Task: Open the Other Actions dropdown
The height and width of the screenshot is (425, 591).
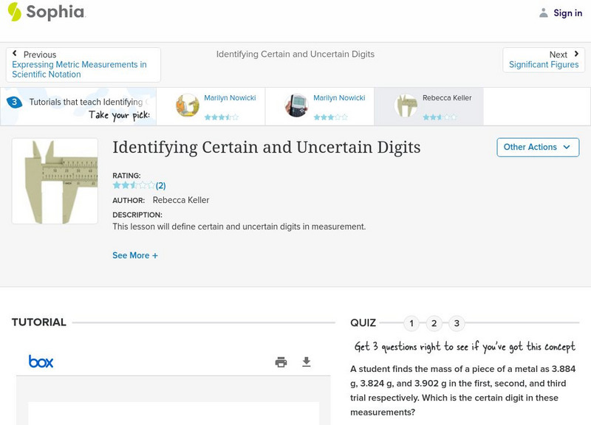Action: coord(537,147)
